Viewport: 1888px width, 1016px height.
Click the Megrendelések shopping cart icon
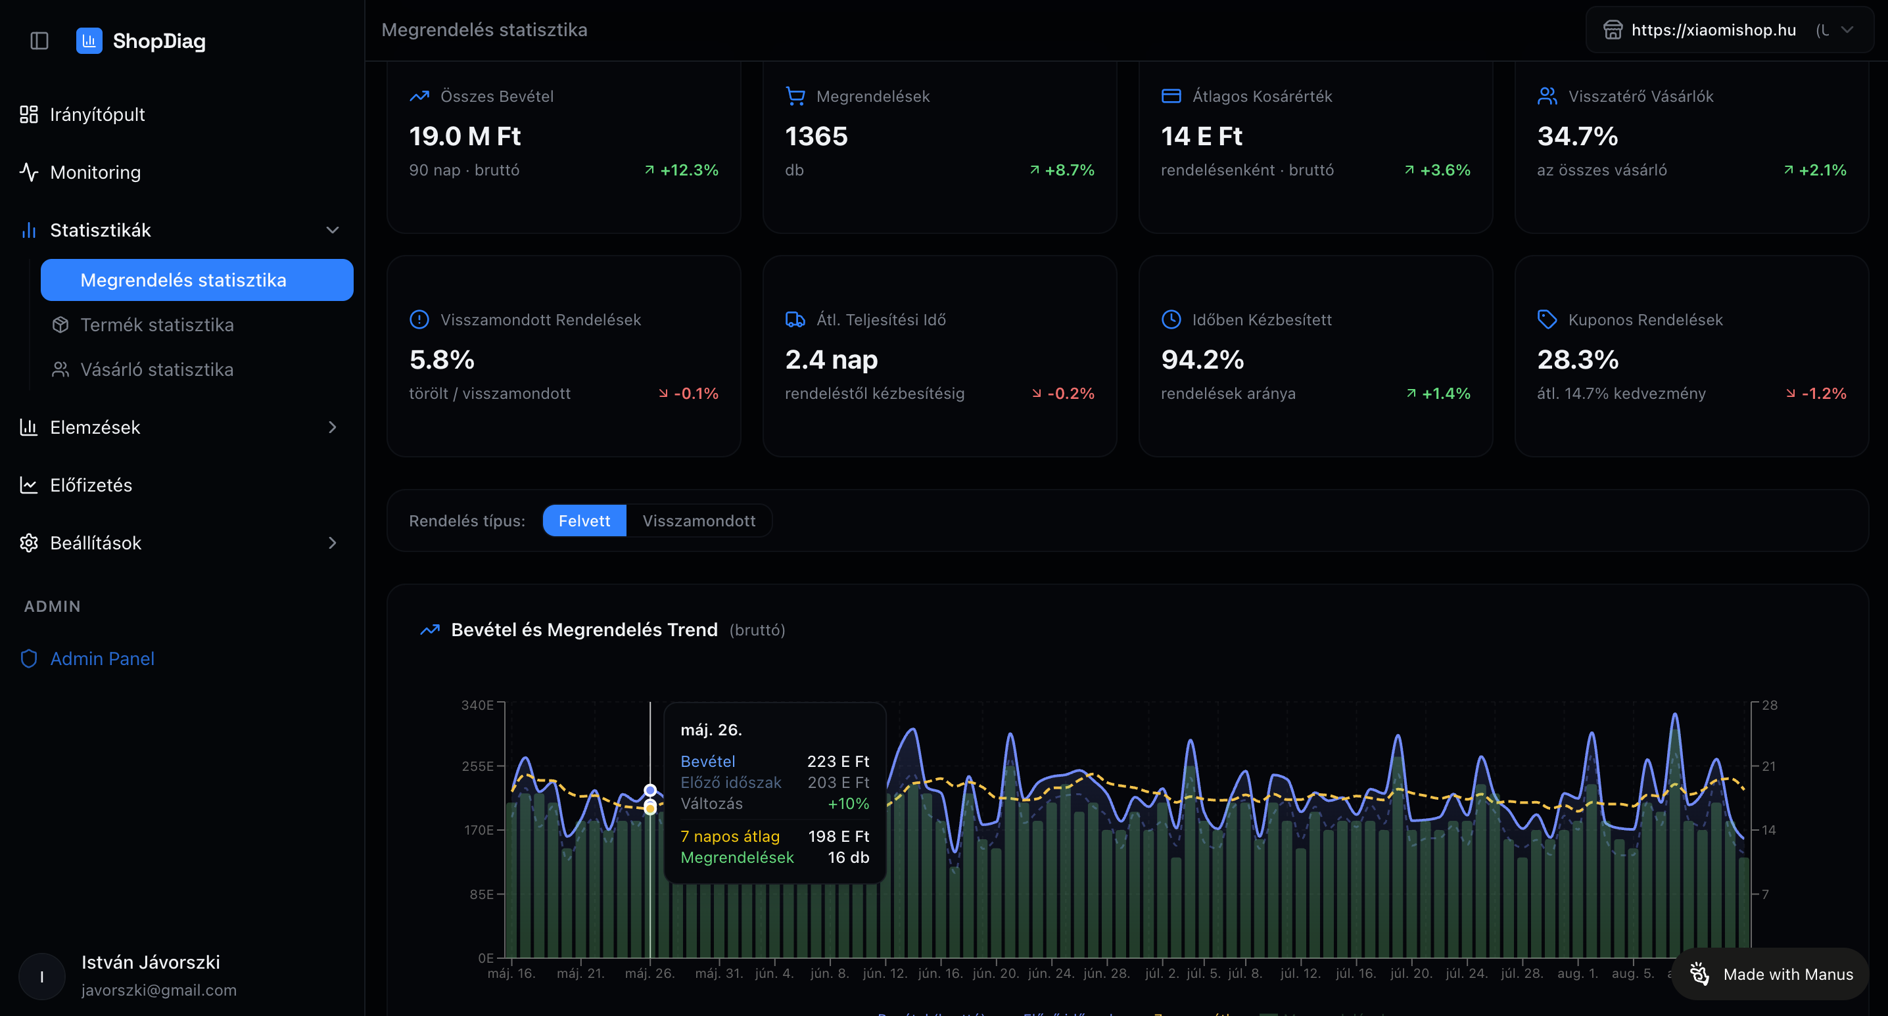(795, 96)
